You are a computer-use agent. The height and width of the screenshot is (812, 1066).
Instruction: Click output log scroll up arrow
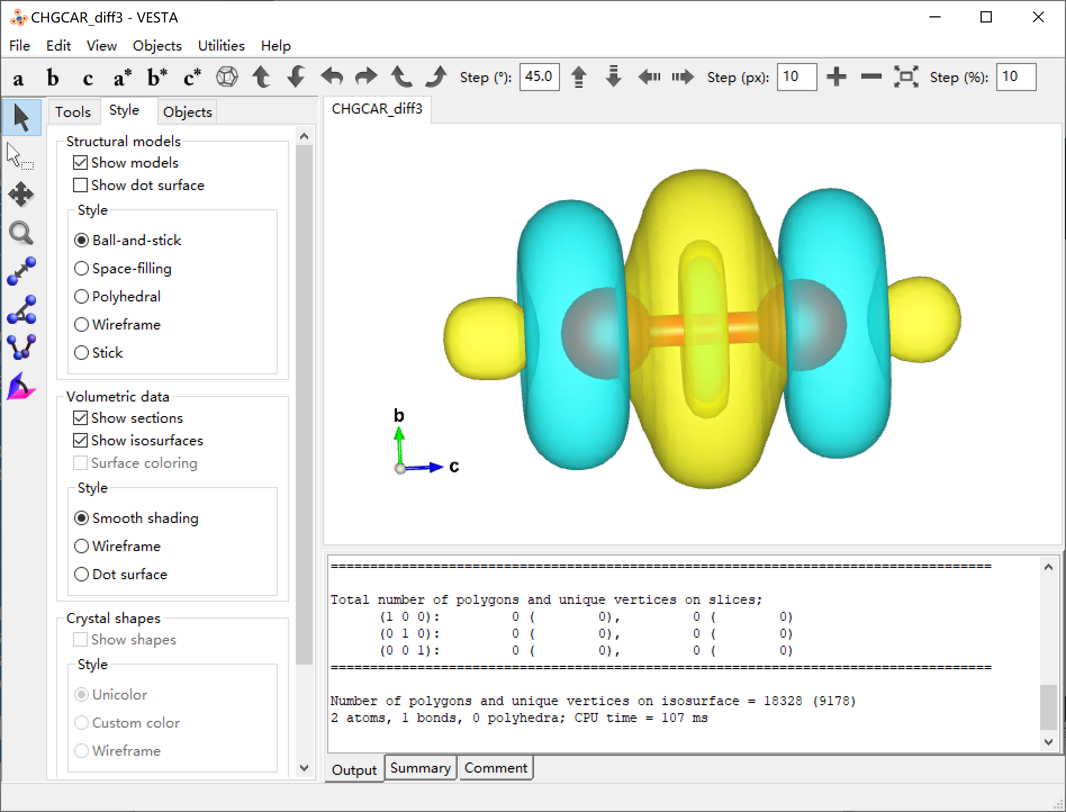pos(1048,567)
